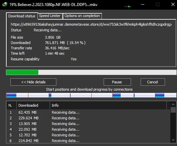The height and width of the screenshot is (146, 177).
Task: Click the transfer rate value 36.416 MB/sec
Action: 57,48
